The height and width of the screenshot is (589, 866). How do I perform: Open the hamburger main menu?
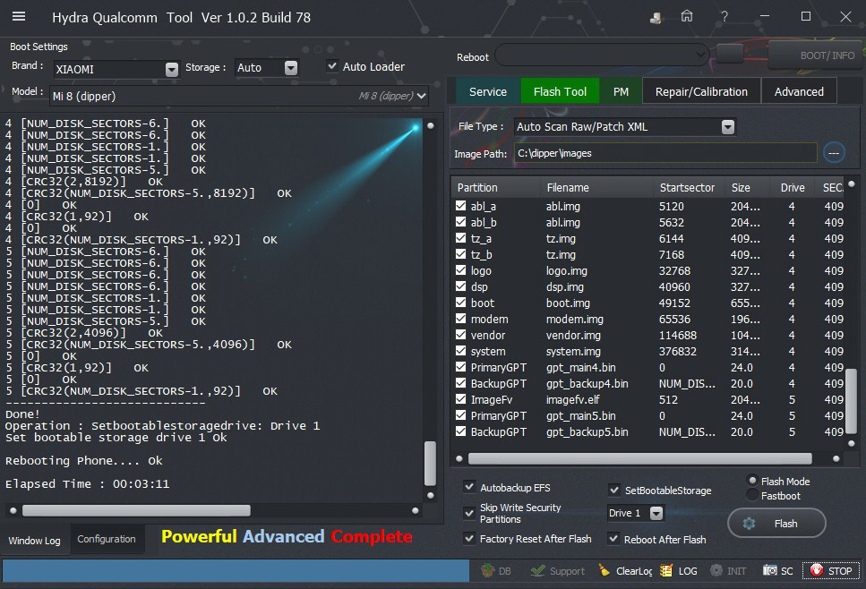click(19, 17)
